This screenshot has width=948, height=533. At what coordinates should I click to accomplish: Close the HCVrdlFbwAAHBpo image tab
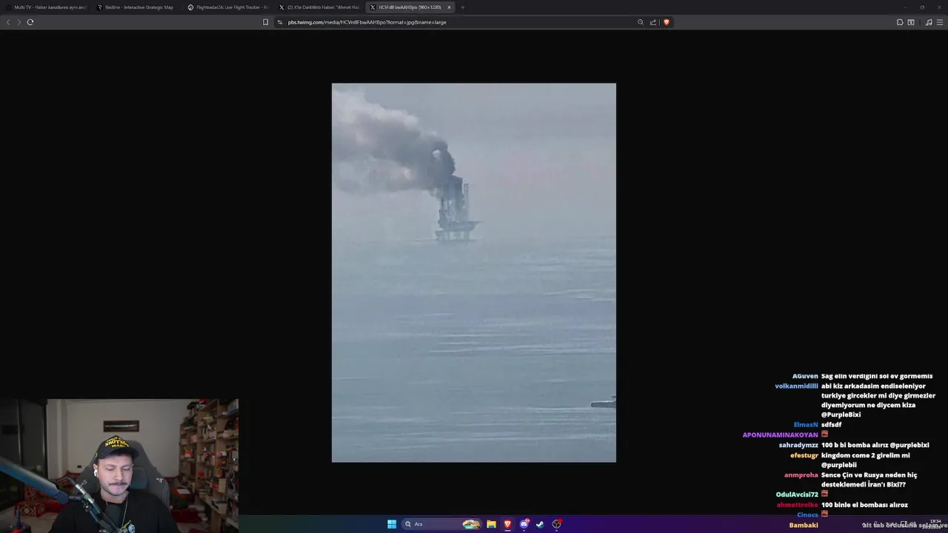point(449,7)
